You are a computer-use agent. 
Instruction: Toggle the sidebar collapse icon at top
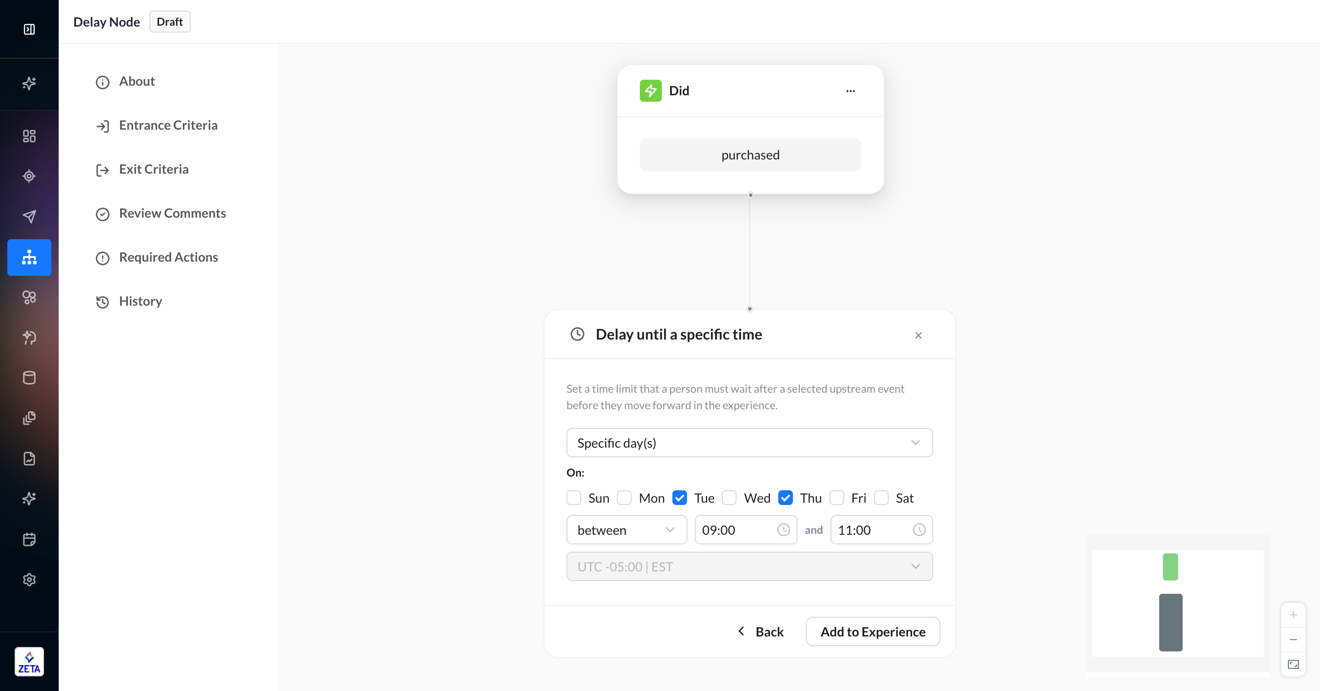[x=29, y=29]
